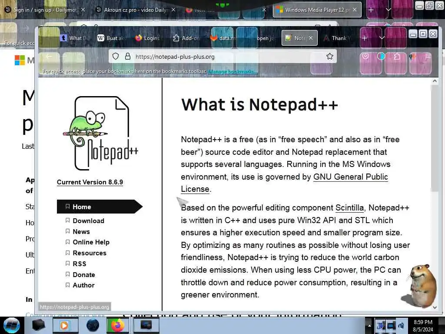445x334 pixels.
Task: Click the volume tray icon
Action: [401, 325]
